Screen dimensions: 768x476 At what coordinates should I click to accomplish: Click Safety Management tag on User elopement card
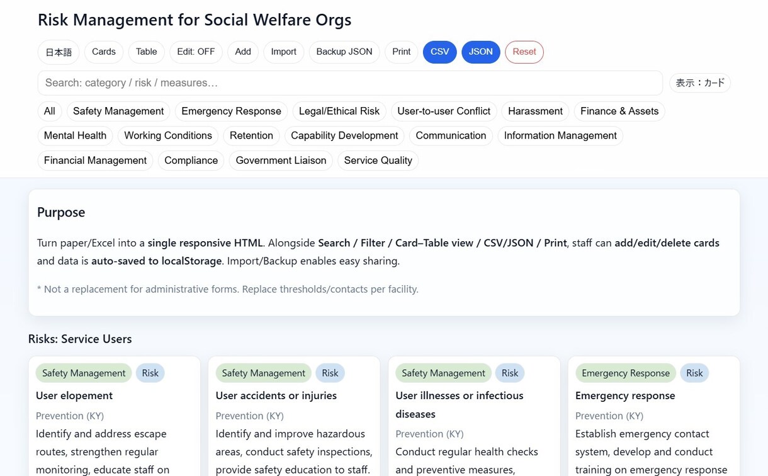coord(84,373)
